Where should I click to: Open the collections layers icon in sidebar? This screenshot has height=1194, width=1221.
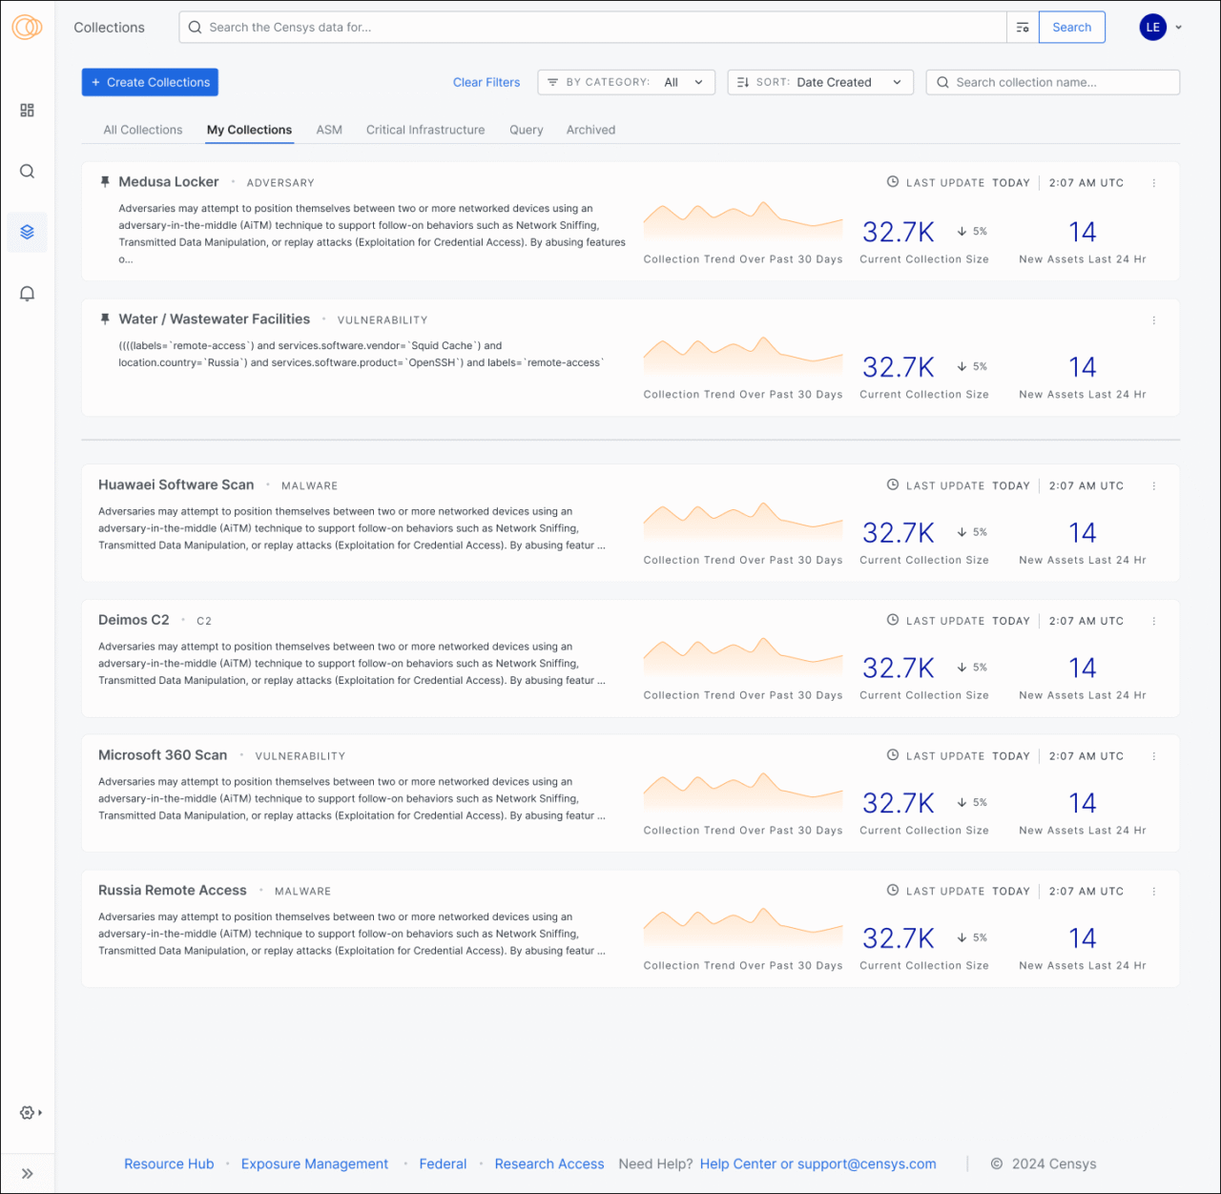[x=27, y=232]
